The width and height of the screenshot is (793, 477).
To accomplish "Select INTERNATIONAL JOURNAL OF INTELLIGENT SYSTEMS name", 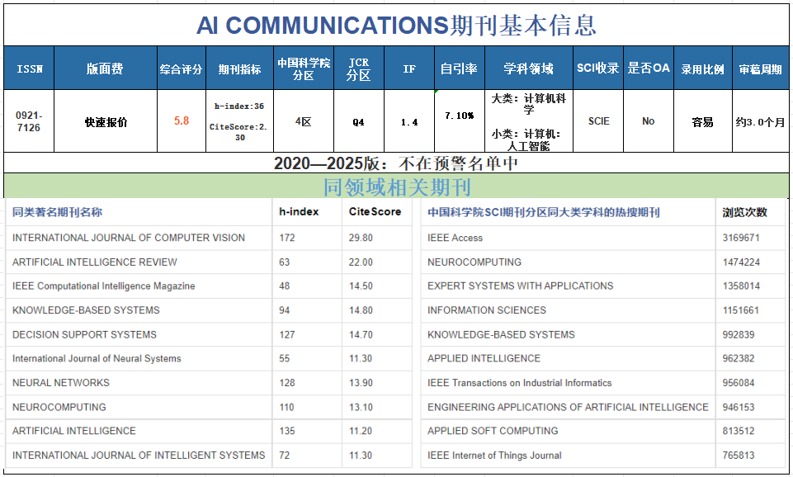I will tap(139, 456).
